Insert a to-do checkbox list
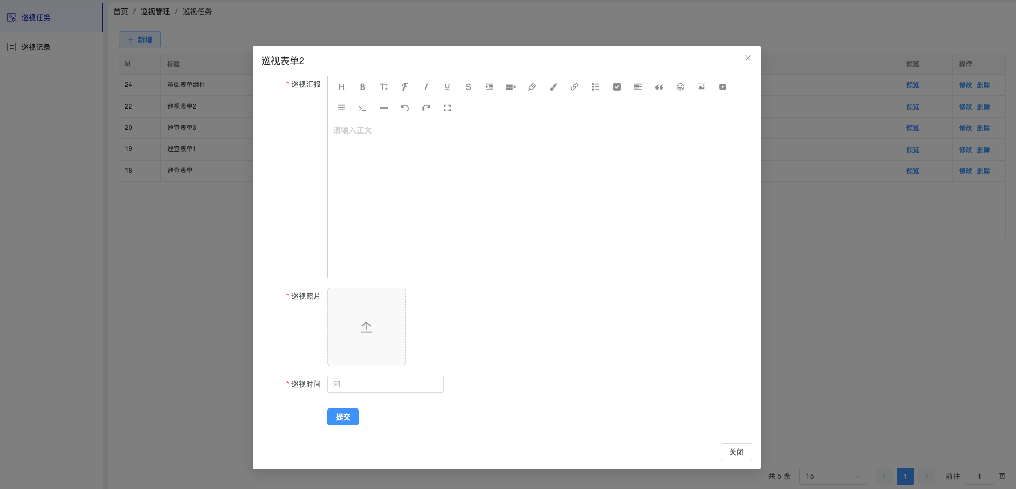Image resolution: width=1016 pixels, height=489 pixels. point(616,87)
